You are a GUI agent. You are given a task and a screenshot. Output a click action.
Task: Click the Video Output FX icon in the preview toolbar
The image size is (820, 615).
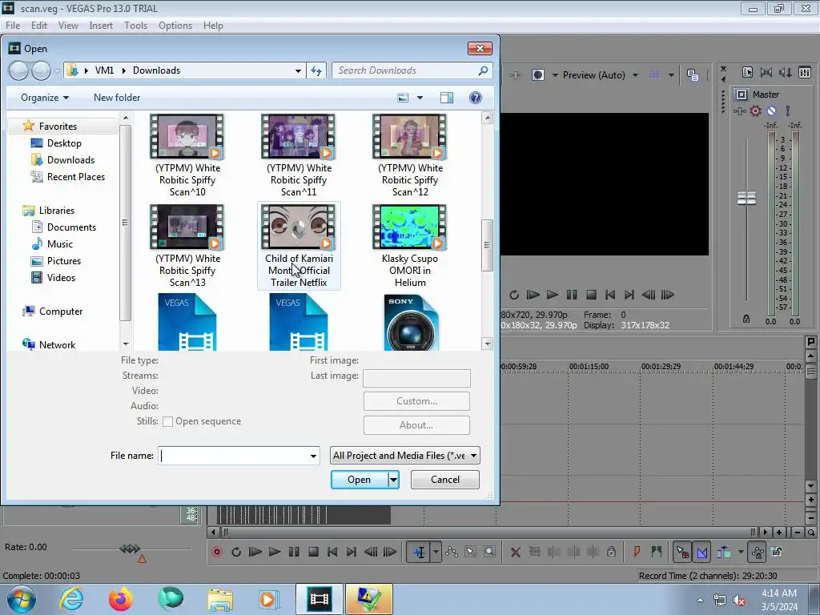(516, 75)
